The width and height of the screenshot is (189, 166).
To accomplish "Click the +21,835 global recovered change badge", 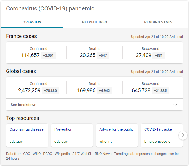I will (x=160, y=91).
